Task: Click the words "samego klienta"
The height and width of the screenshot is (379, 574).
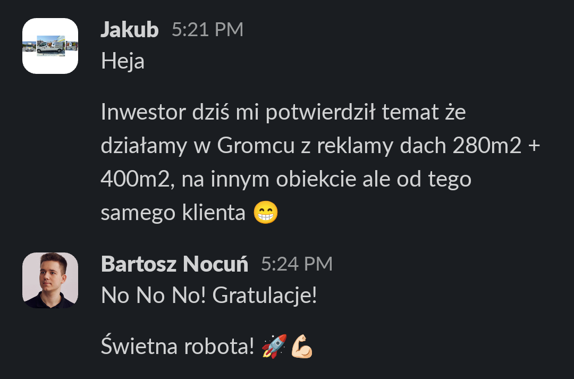Action: (173, 213)
